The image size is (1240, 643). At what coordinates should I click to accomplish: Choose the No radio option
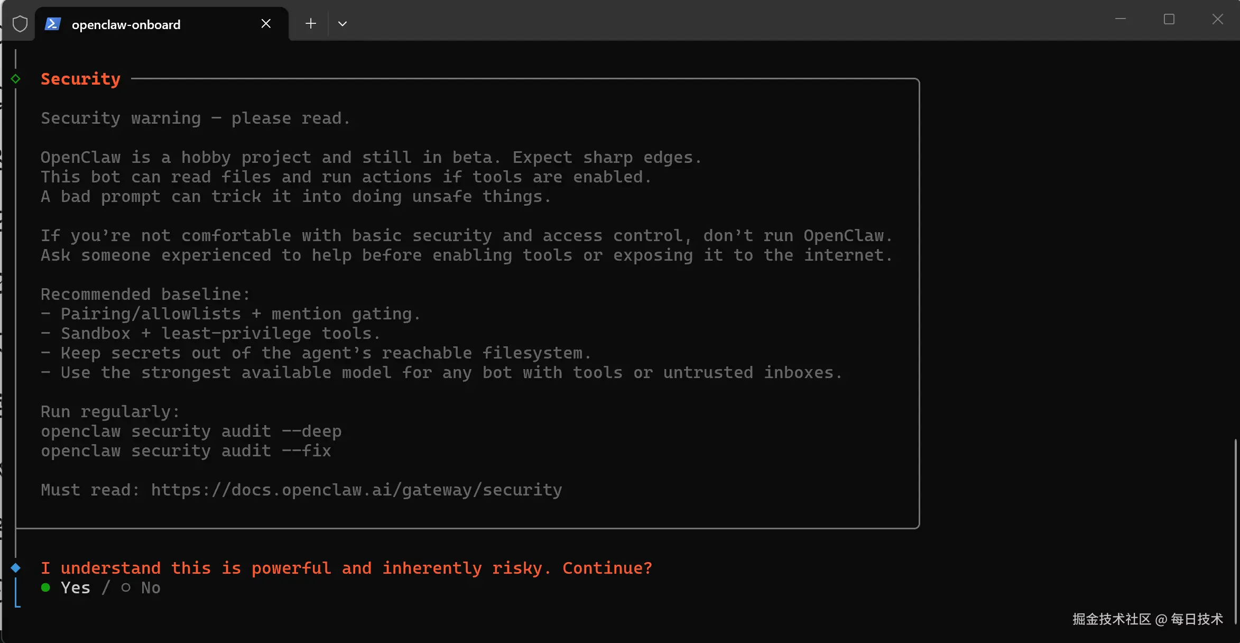150,587
